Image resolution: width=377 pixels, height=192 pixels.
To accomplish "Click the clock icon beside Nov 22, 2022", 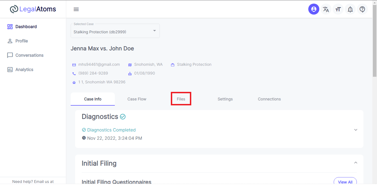I will click(84, 138).
